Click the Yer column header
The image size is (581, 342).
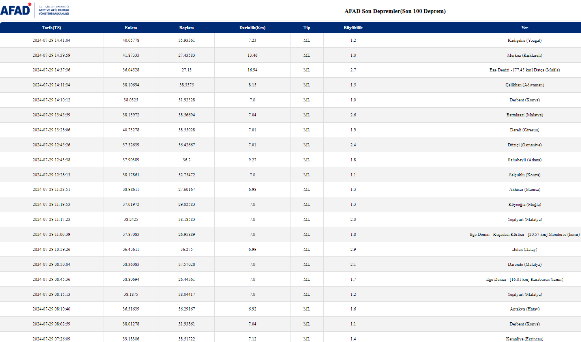click(525, 28)
